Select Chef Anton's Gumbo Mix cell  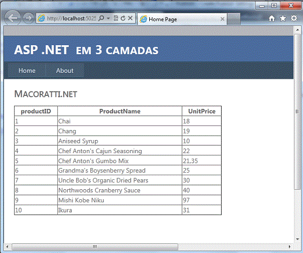pos(120,161)
